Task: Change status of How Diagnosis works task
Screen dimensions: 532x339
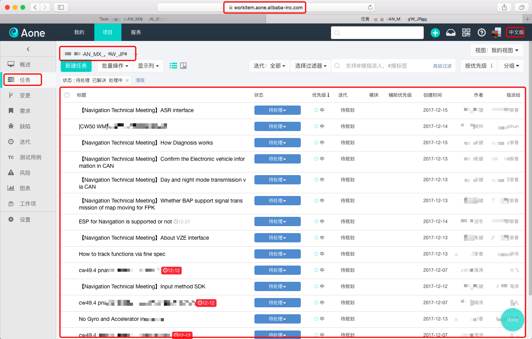Action: [x=278, y=143]
